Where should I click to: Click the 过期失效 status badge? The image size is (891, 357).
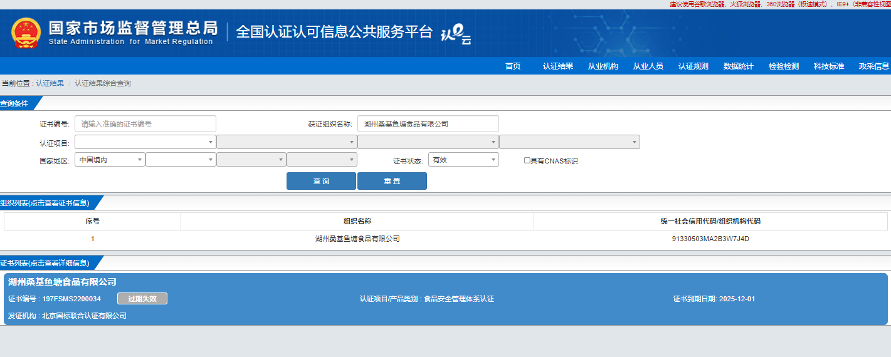click(142, 299)
